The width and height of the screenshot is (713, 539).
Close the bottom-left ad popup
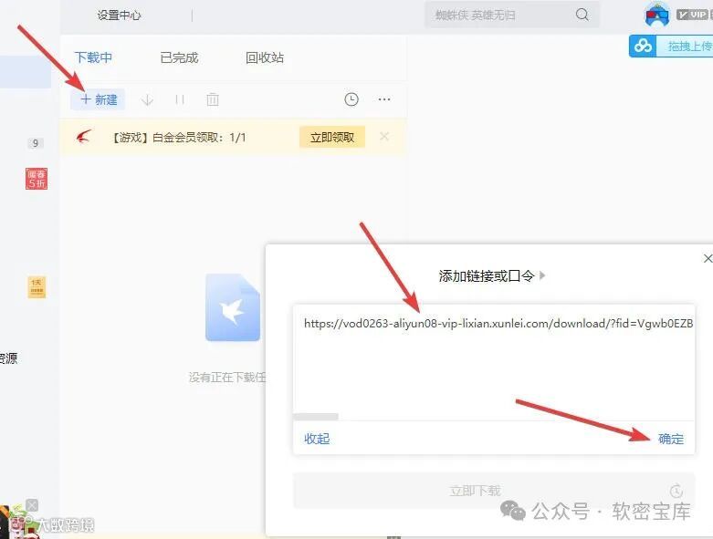coord(32,505)
